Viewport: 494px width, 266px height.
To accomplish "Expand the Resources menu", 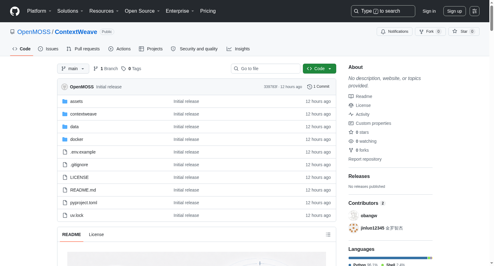I will (104, 11).
